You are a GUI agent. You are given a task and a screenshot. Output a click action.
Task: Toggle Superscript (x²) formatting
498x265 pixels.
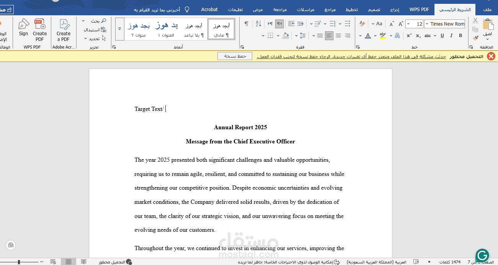tap(409, 36)
